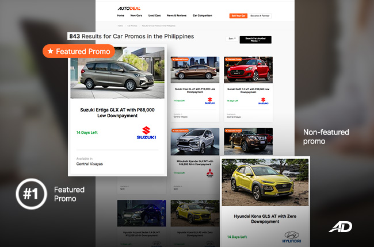Click the AutoDeal logo in header
374x247 pixels.
click(x=129, y=9)
